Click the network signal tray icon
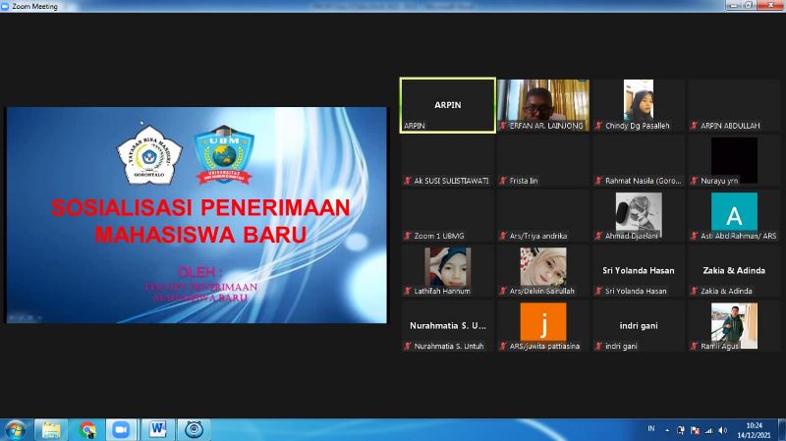786x441 pixels. (x=708, y=430)
